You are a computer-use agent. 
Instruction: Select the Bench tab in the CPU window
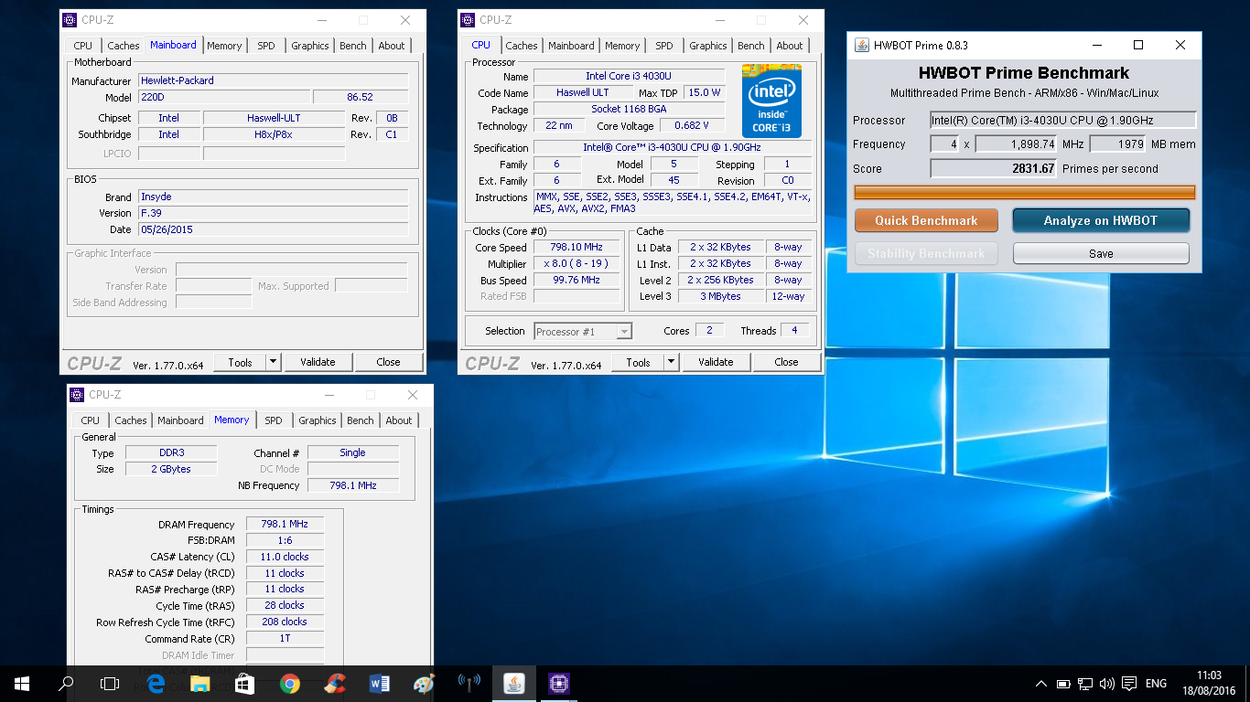tap(751, 46)
